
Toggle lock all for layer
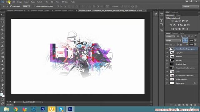point(181,44)
